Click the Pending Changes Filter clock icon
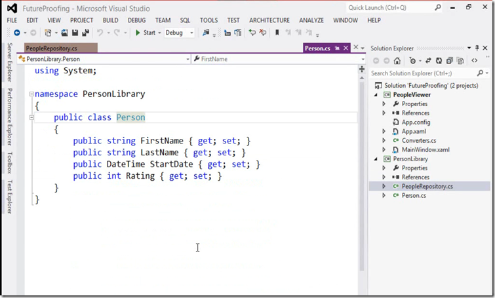This screenshot has height=298, width=495. coord(412,60)
